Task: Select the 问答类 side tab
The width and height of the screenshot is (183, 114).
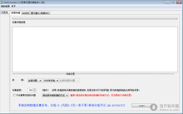Action: click(5, 12)
